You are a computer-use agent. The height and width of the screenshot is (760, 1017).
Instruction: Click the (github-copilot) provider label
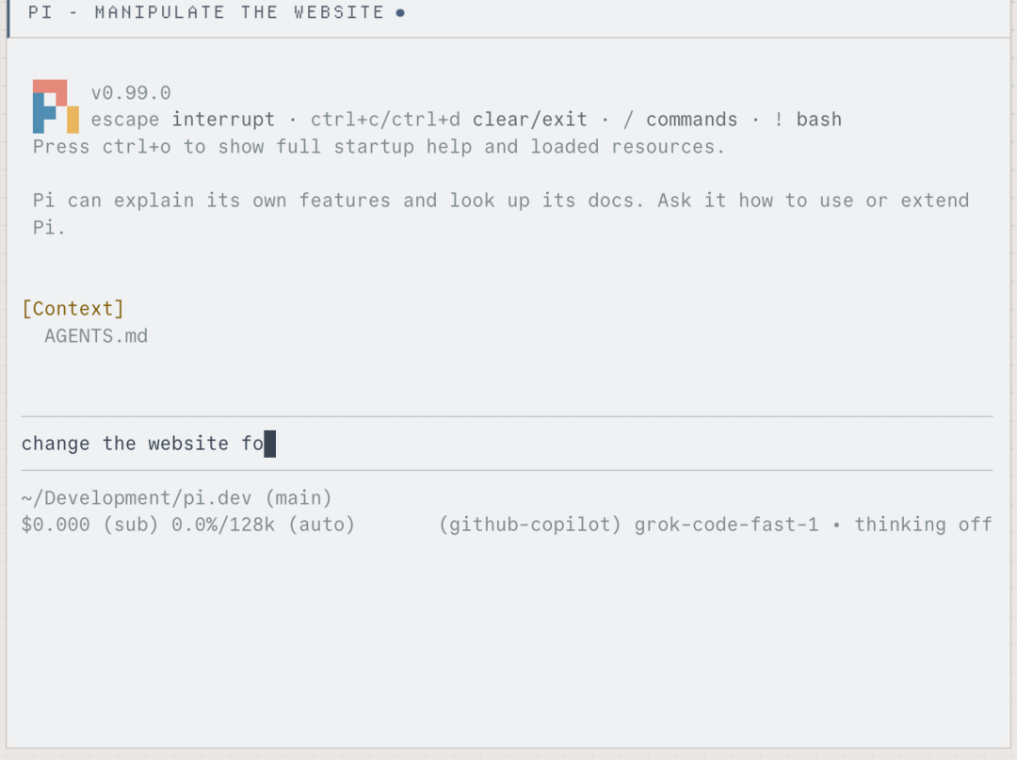[x=530, y=525]
